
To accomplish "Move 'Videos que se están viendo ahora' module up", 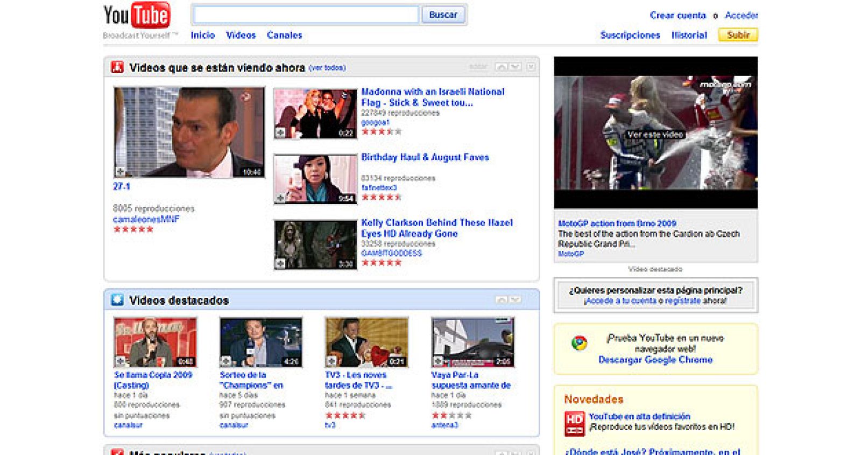I will pyautogui.click(x=501, y=67).
